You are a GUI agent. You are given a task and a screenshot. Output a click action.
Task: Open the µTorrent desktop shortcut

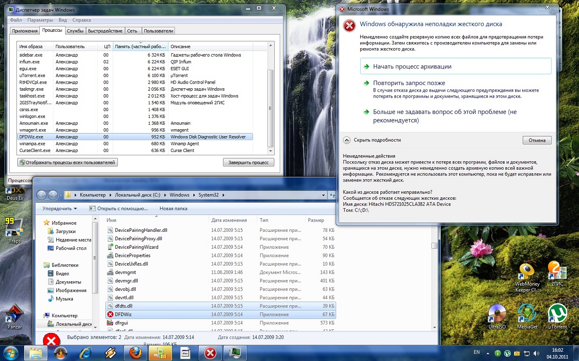(x=557, y=316)
